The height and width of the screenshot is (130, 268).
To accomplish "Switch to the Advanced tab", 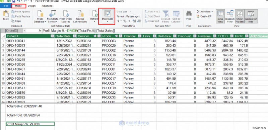I will 47,6.
